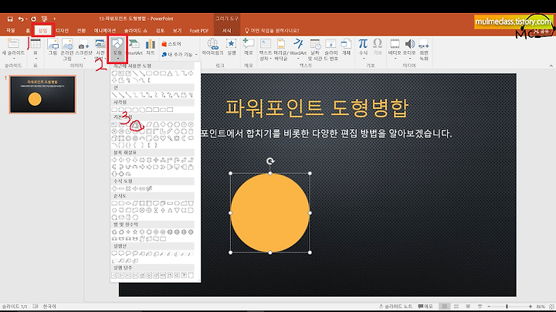The width and height of the screenshot is (556, 312).
Task: Click the 온라인 그림 (Online Pictures) icon
Action: pos(67,49)
